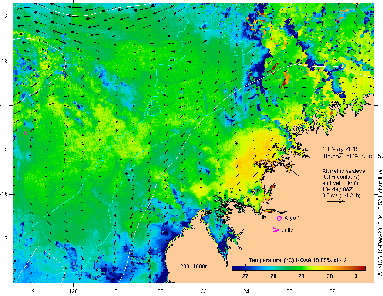Screen dimensions: 383x296
Task: Click the latitude axis label -12
Action: (x=4, y=17)
